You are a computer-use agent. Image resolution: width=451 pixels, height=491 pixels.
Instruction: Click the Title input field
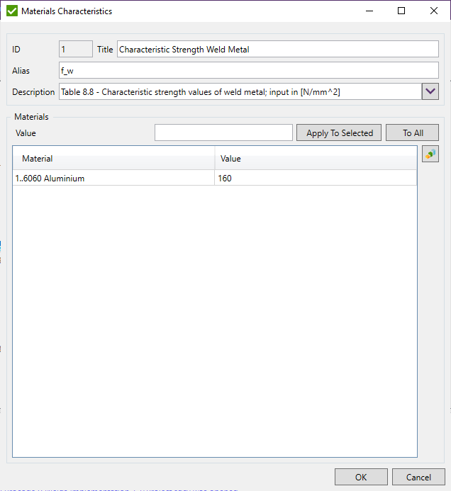click(x=277, y=49)
